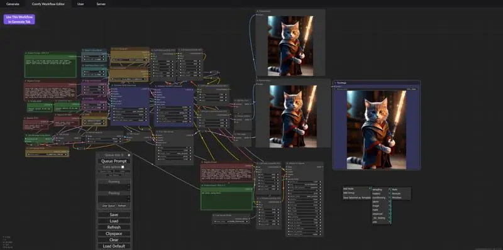Viewport: 503px width, 250px height.
Task: Click Use This Workflow In Generate Tab
Action: (x=19, y=19)
